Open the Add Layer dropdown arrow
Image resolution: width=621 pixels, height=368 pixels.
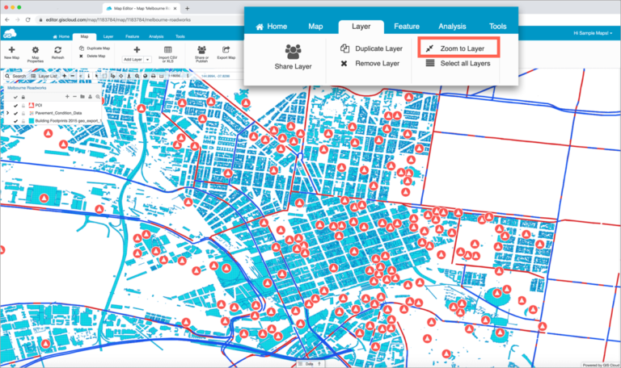pyautogui.click(x=148, y=60)
